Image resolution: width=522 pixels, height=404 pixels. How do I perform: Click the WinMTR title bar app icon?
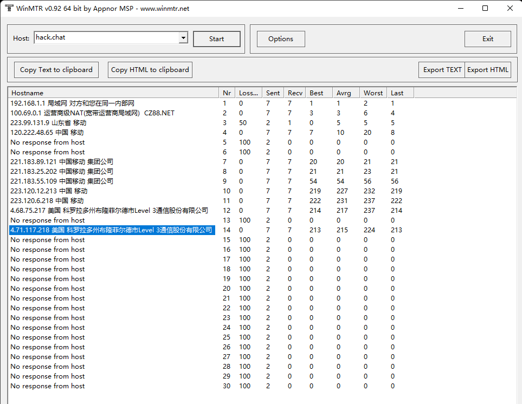9,8
